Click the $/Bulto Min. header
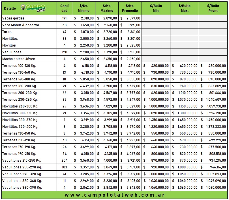This screenshot has height=200, width=229. (156, 8)
